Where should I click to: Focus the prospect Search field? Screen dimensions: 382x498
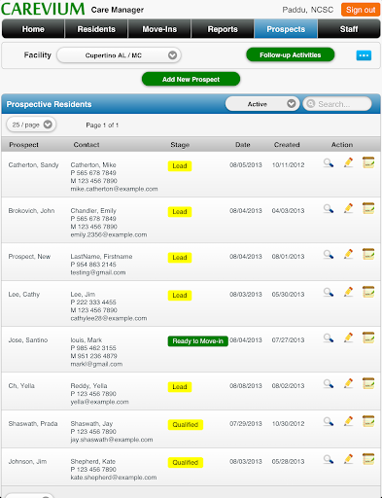337,104
